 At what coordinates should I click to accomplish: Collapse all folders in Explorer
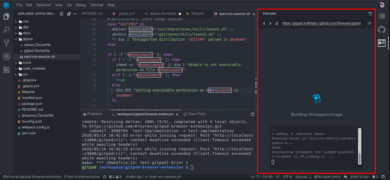pyautogui.click(x=69, y=14)
